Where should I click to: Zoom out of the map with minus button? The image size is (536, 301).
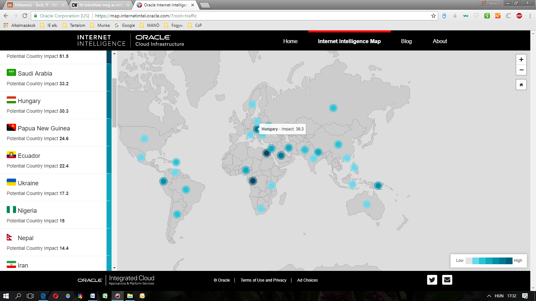click(521, 70)
